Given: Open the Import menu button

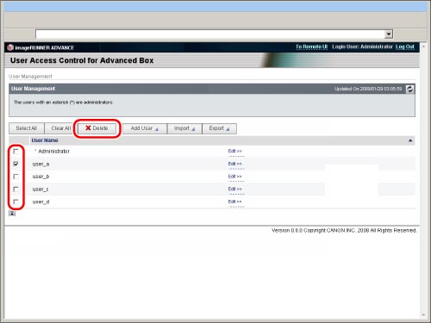Looking at the screenshot, I should 184,128.
